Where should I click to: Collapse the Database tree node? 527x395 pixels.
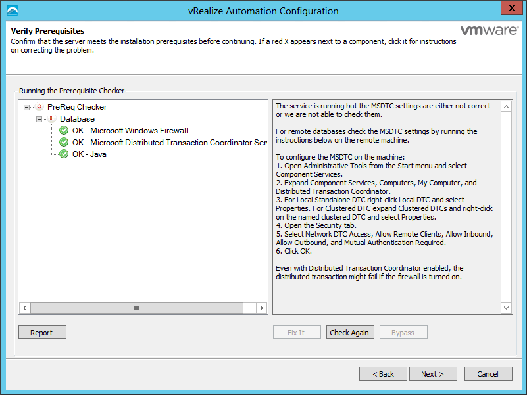click(39, 119)
